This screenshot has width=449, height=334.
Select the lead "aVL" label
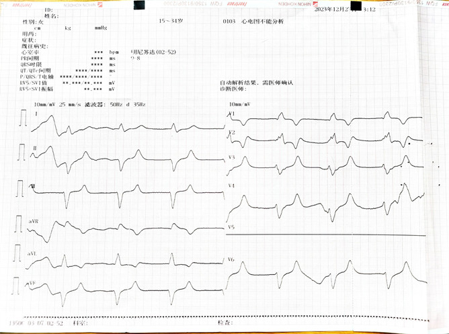click(x=32, y=254)
